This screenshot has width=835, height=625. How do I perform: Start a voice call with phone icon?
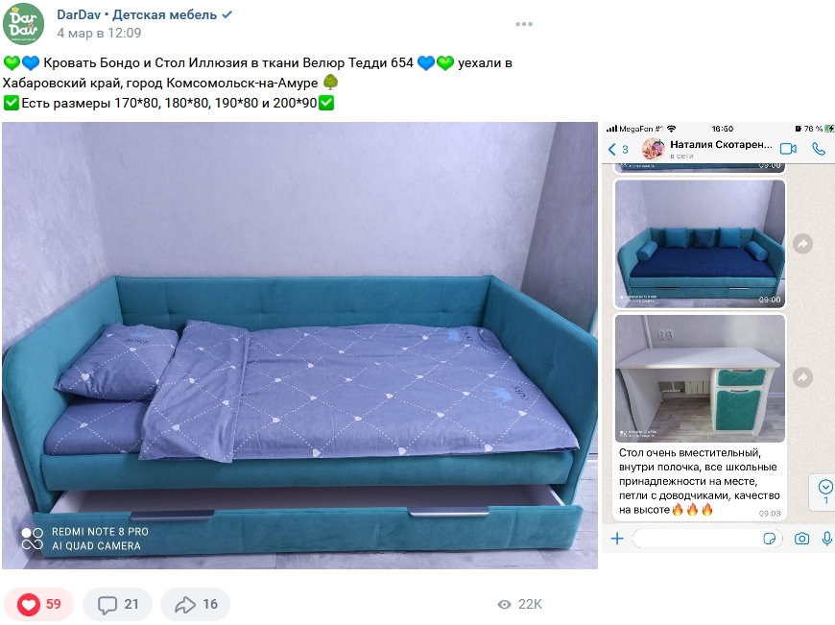pos(819,149)
